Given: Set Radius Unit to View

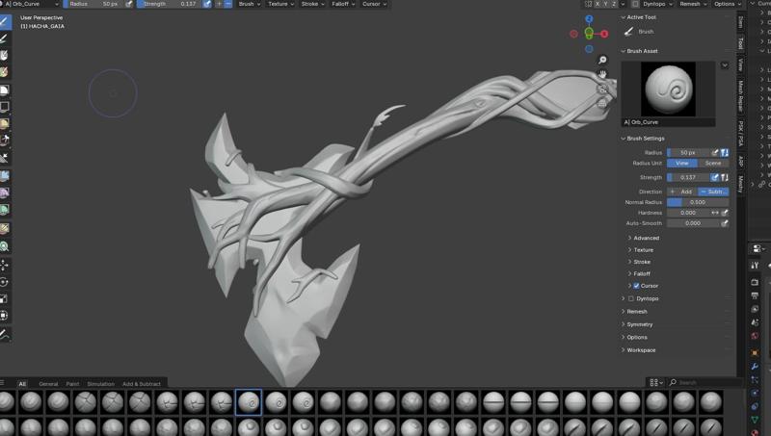Looking at the screenshot, I should pyautogui.click(x=682, y=163).
